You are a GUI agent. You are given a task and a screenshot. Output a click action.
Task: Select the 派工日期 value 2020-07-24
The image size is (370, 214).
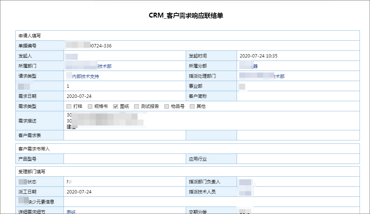click(x=79, y=192)
